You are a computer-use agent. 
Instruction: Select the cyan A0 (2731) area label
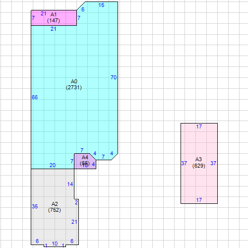tap(74, 84)
